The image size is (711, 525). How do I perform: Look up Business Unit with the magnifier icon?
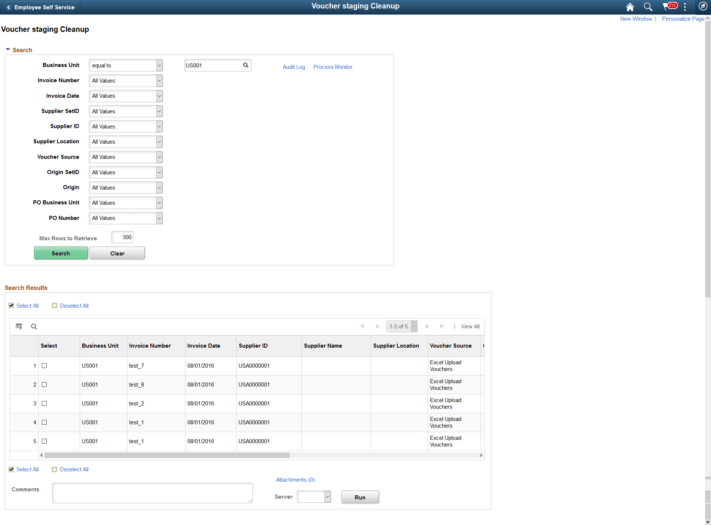tap(246, 65)
